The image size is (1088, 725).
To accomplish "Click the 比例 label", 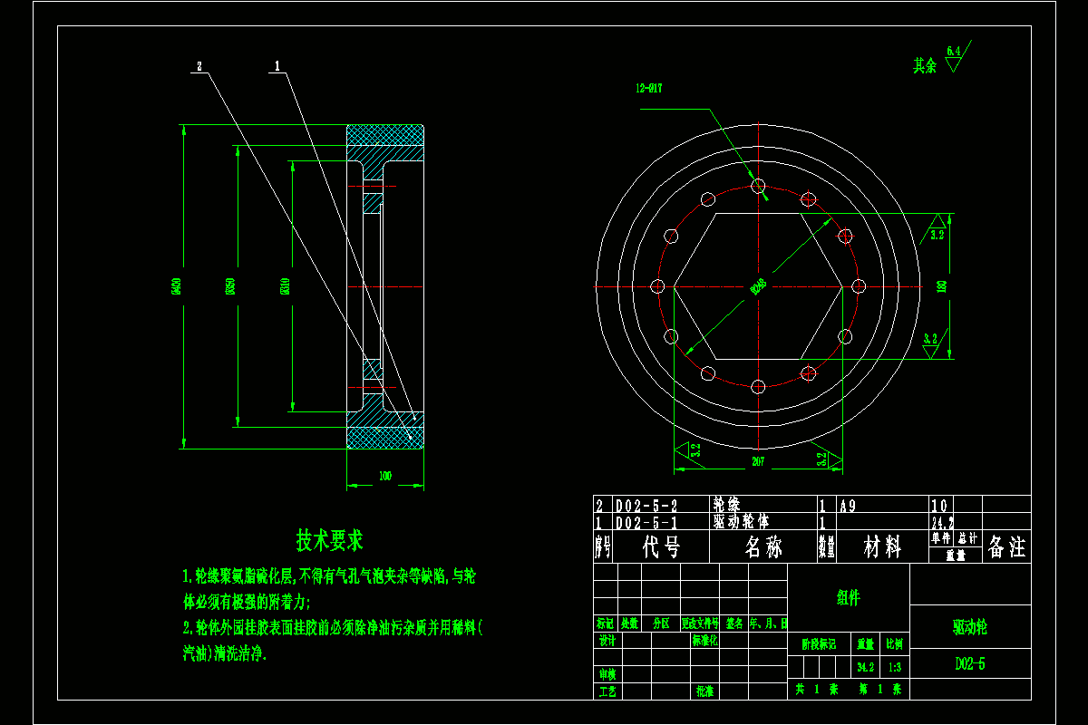I will (x=894, y=644).
